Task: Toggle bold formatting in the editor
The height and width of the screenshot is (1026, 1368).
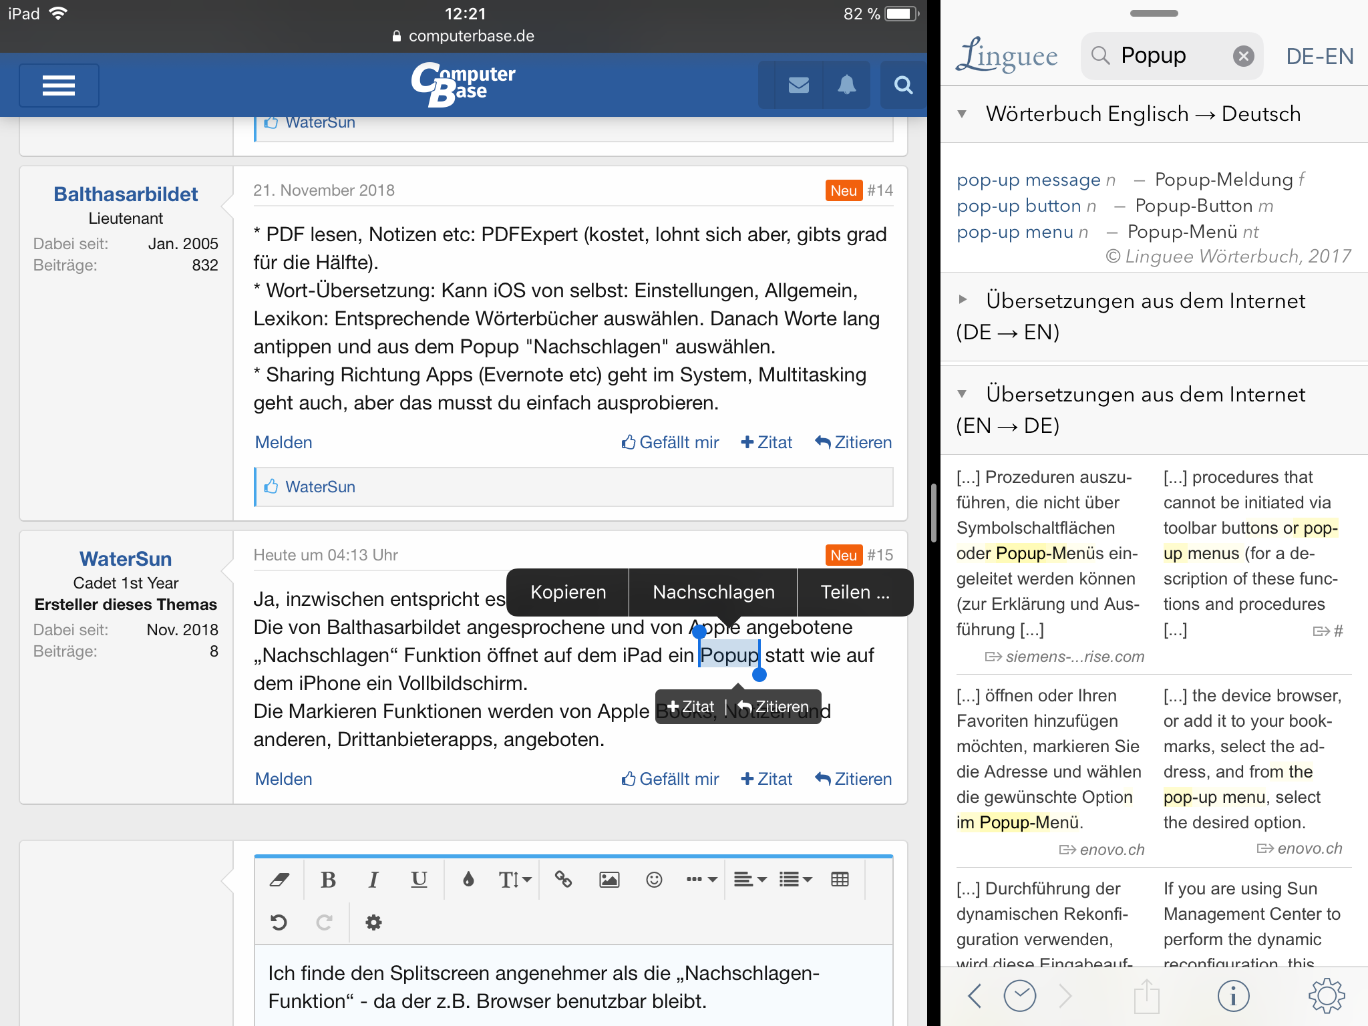Action: click(x=328, y=879)
